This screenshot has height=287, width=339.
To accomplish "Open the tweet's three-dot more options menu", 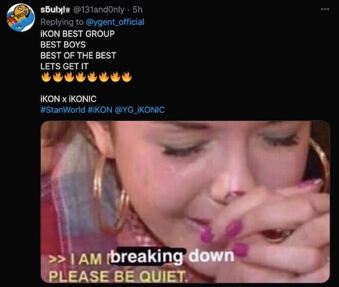I will pyautogui.click(x=325, y=10).
